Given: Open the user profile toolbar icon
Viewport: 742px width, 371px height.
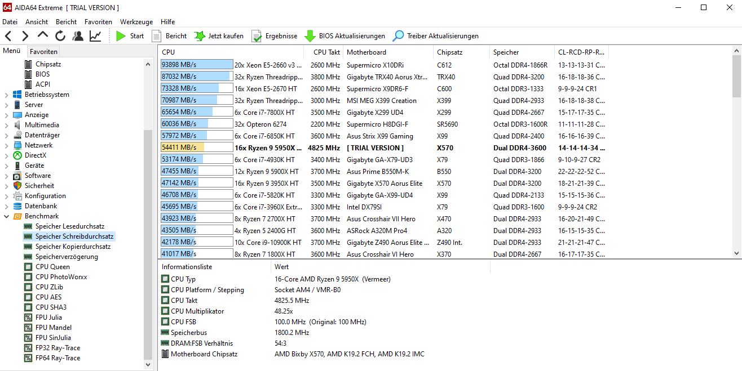Looking at the screenshot, I should 78,36.
